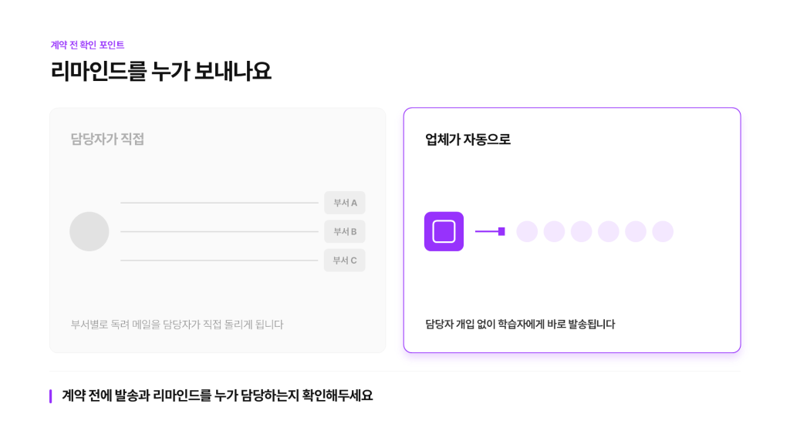Click the gray circle avatar in left card
The image size is (790, 444).
(x=89, y=231)
